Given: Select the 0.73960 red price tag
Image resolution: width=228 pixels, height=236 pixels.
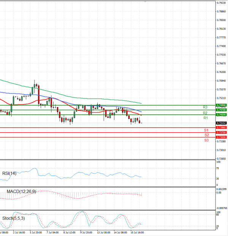Looking at the screenshot, I should click(x=221, y=128).
